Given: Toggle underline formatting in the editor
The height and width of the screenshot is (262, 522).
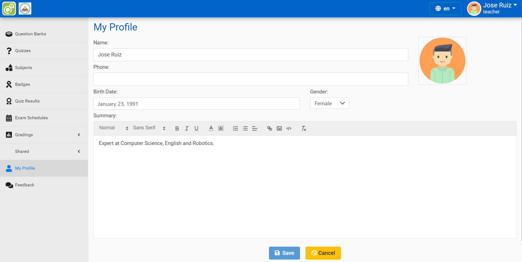Looking at the screenshot, I should (196, 128).
